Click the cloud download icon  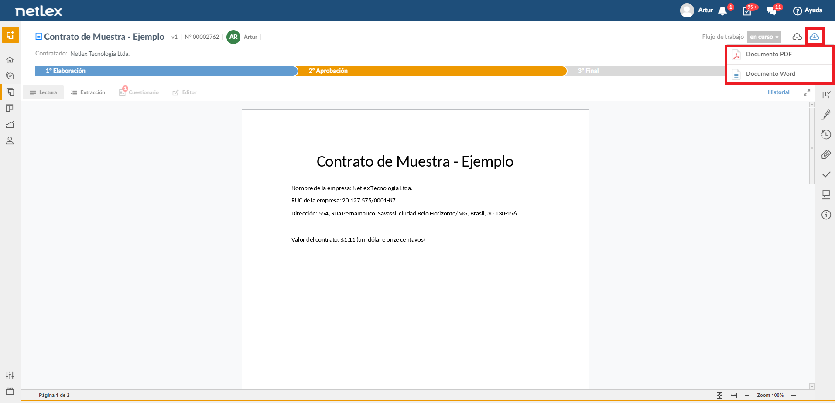pos(814,37)
